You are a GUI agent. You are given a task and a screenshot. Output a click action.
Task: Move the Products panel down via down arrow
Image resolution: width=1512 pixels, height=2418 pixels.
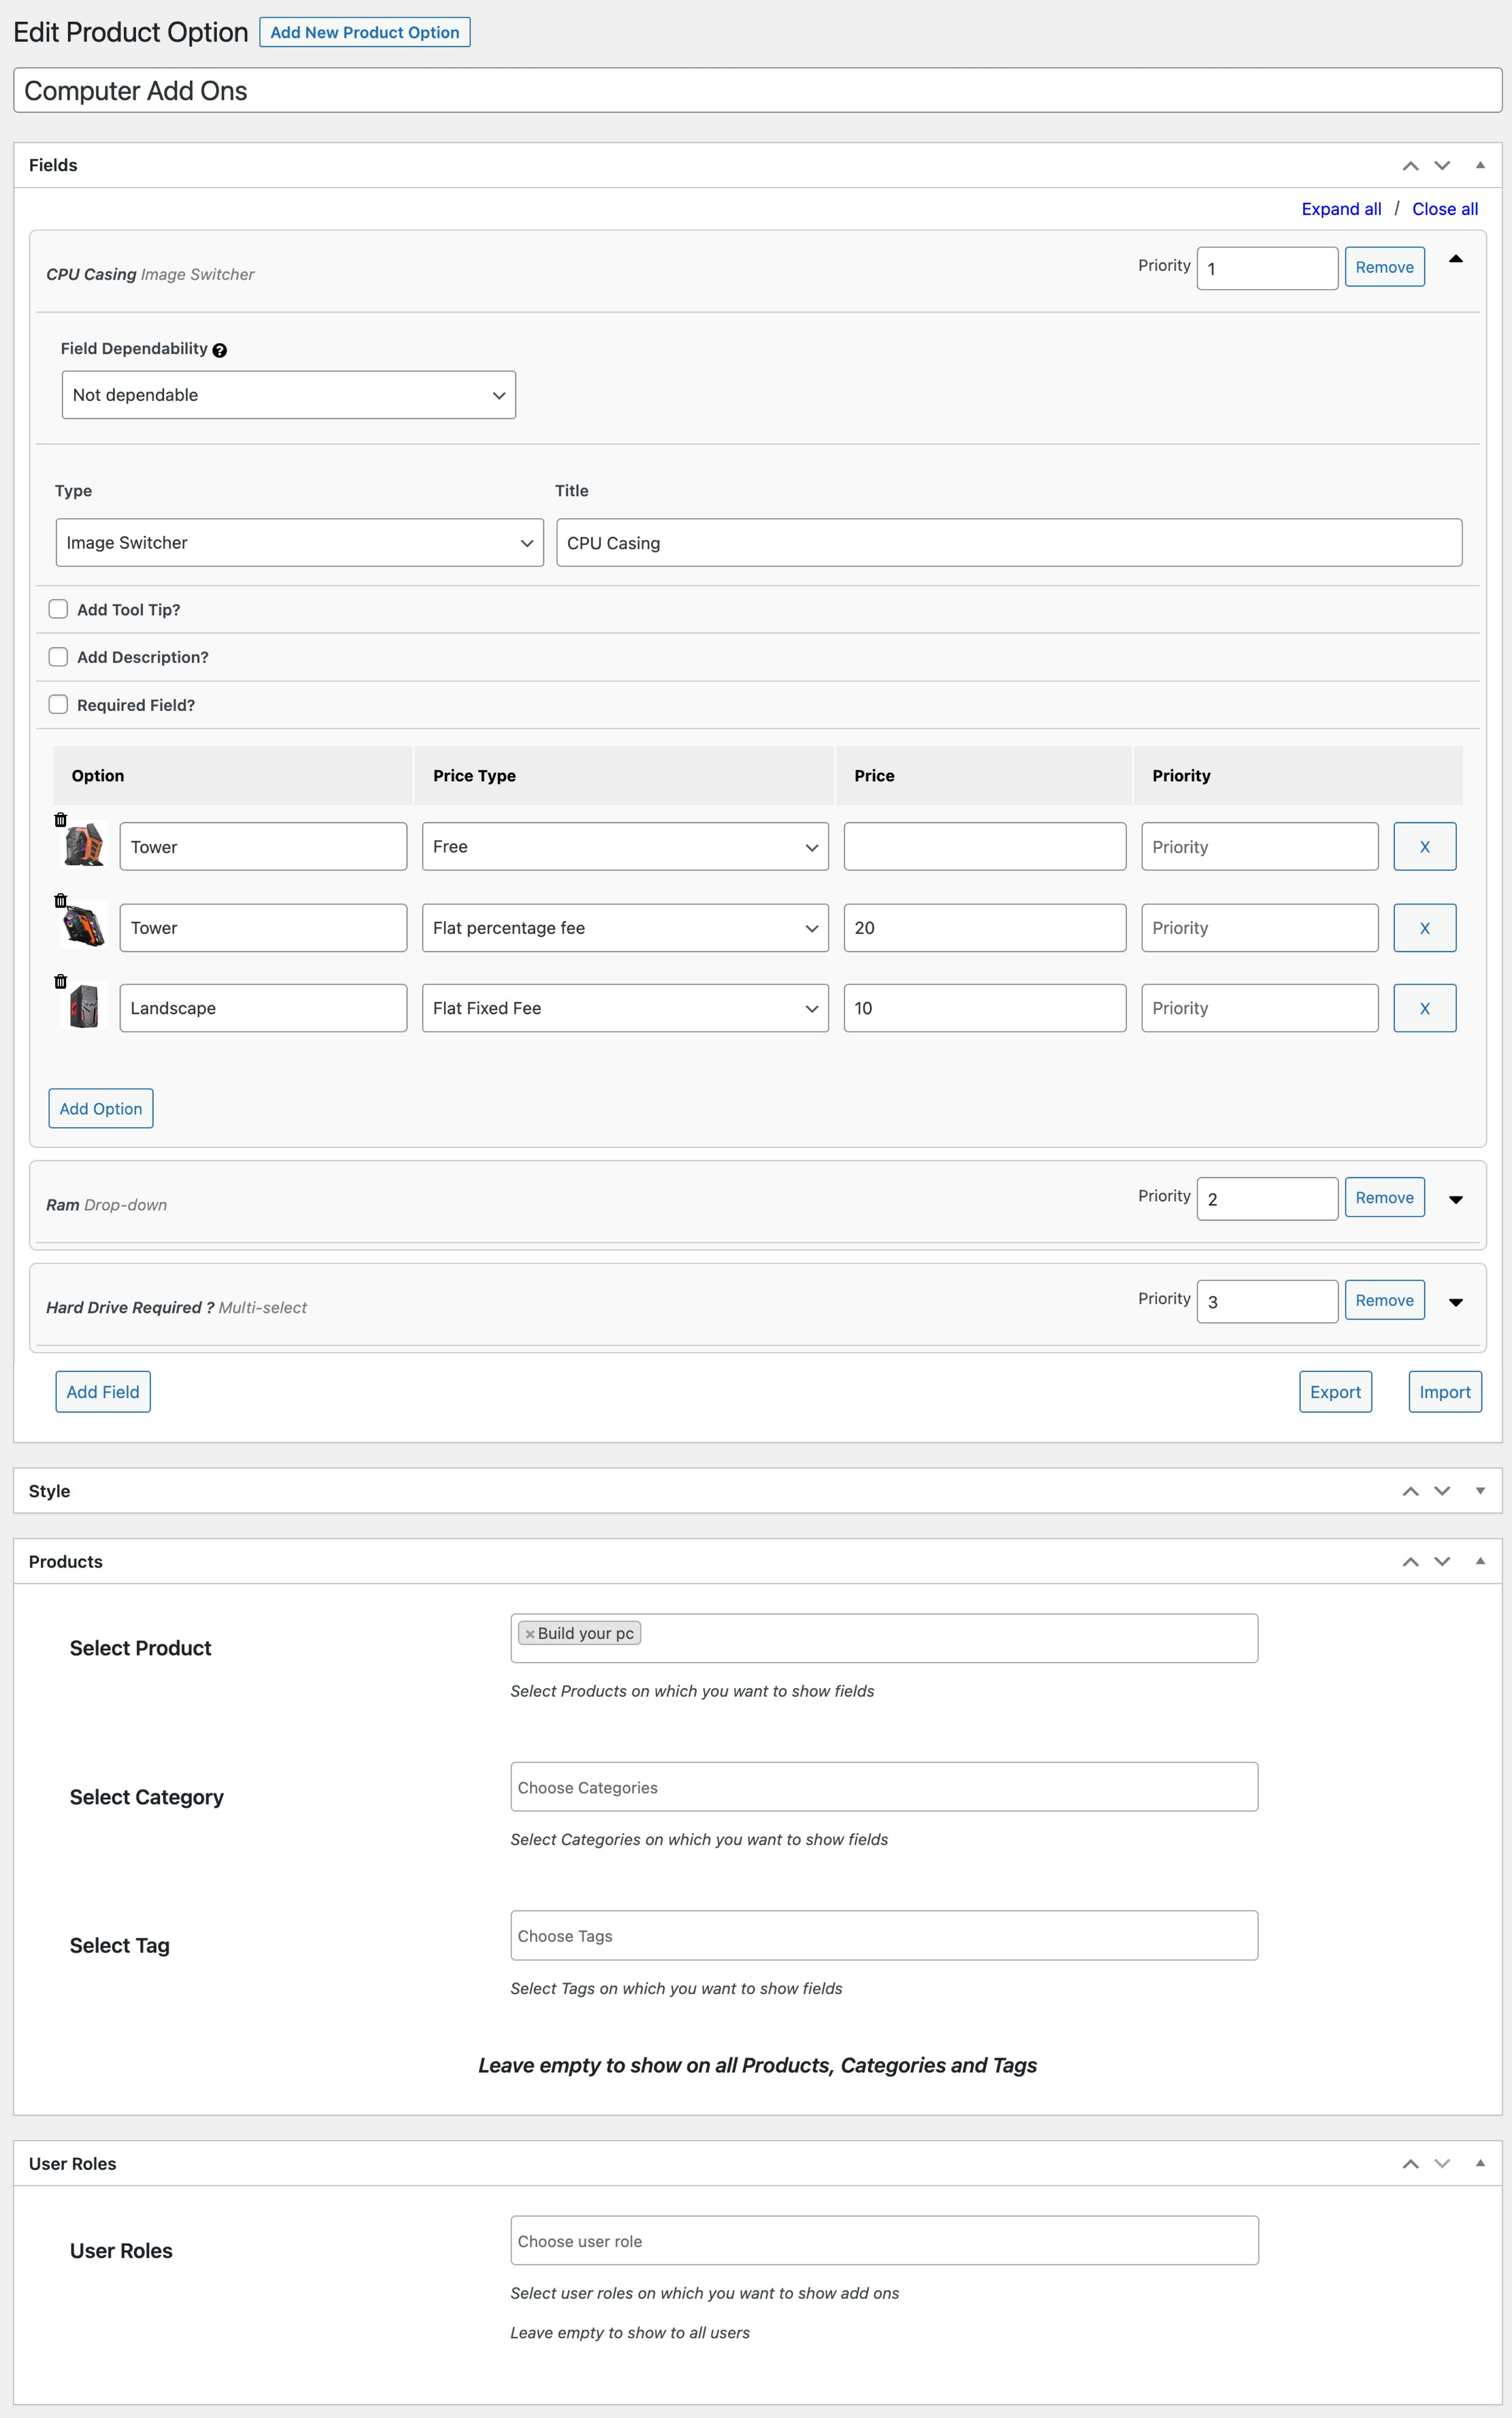(x=1443, y=1561)
